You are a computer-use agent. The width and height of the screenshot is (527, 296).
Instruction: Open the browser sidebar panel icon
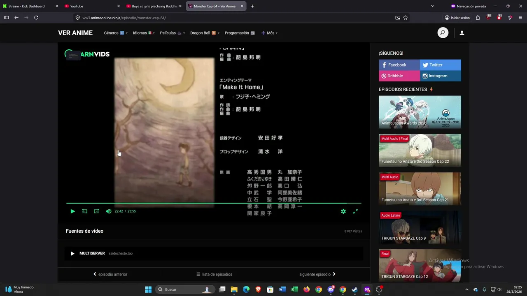click(x=7, y=18)
